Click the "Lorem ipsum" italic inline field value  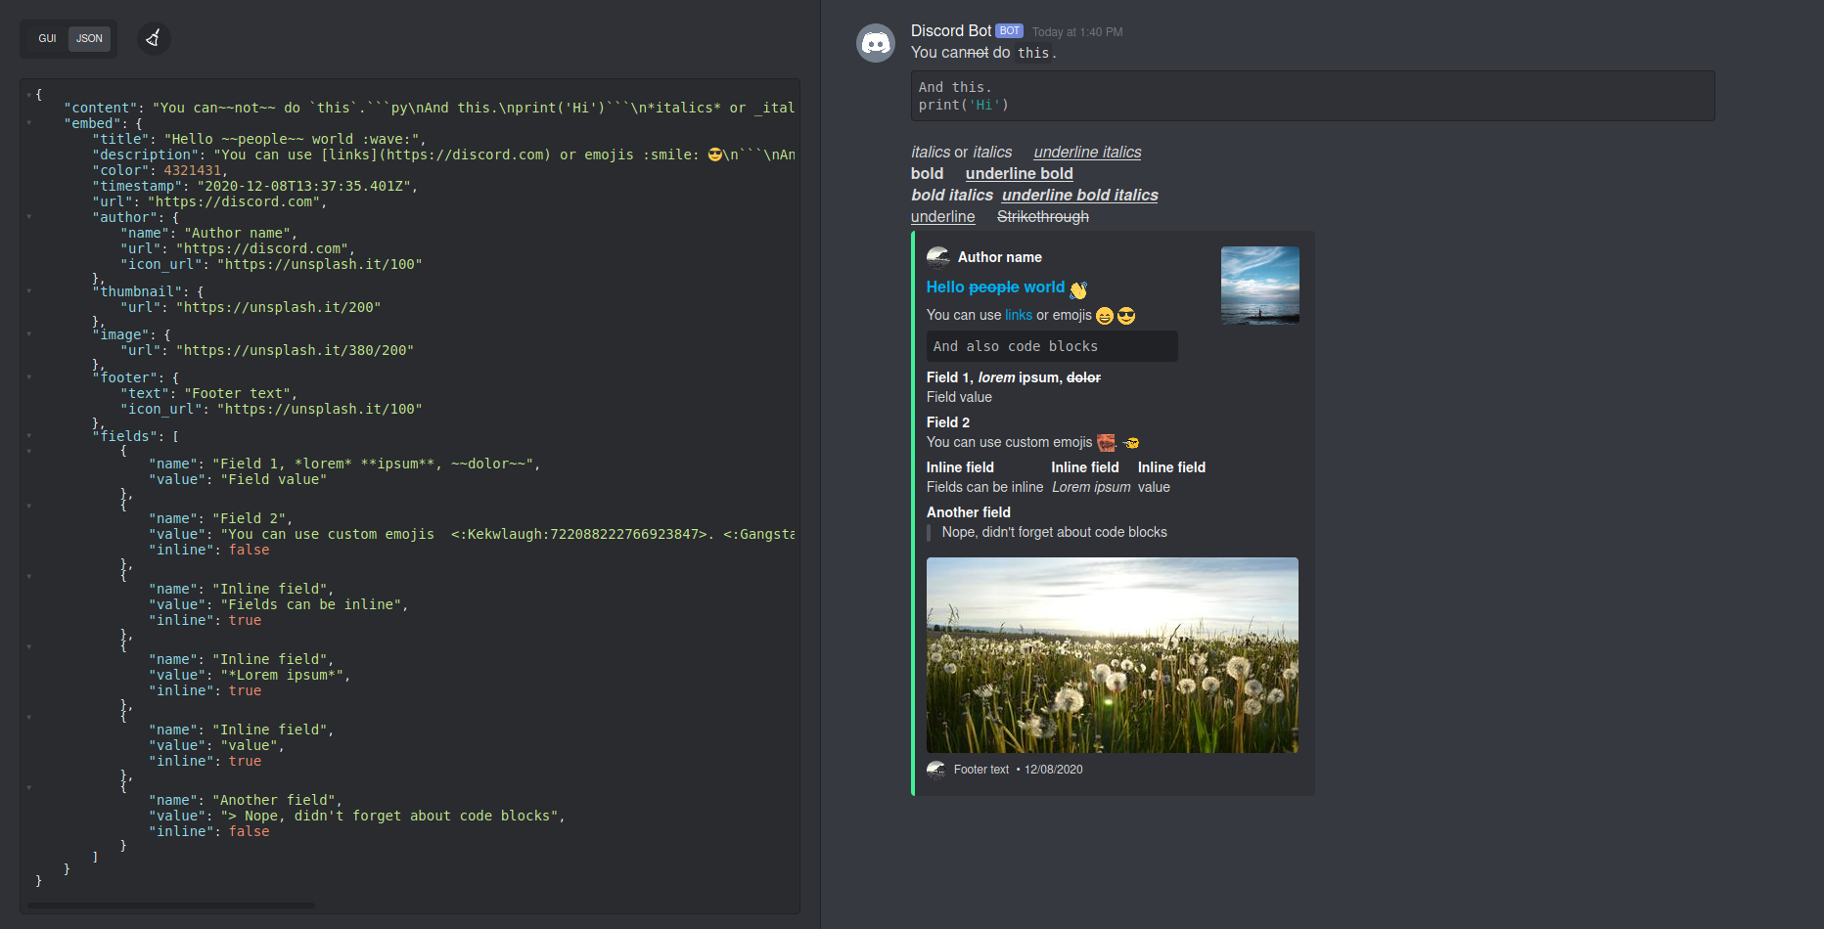[x=1091, y=487]
